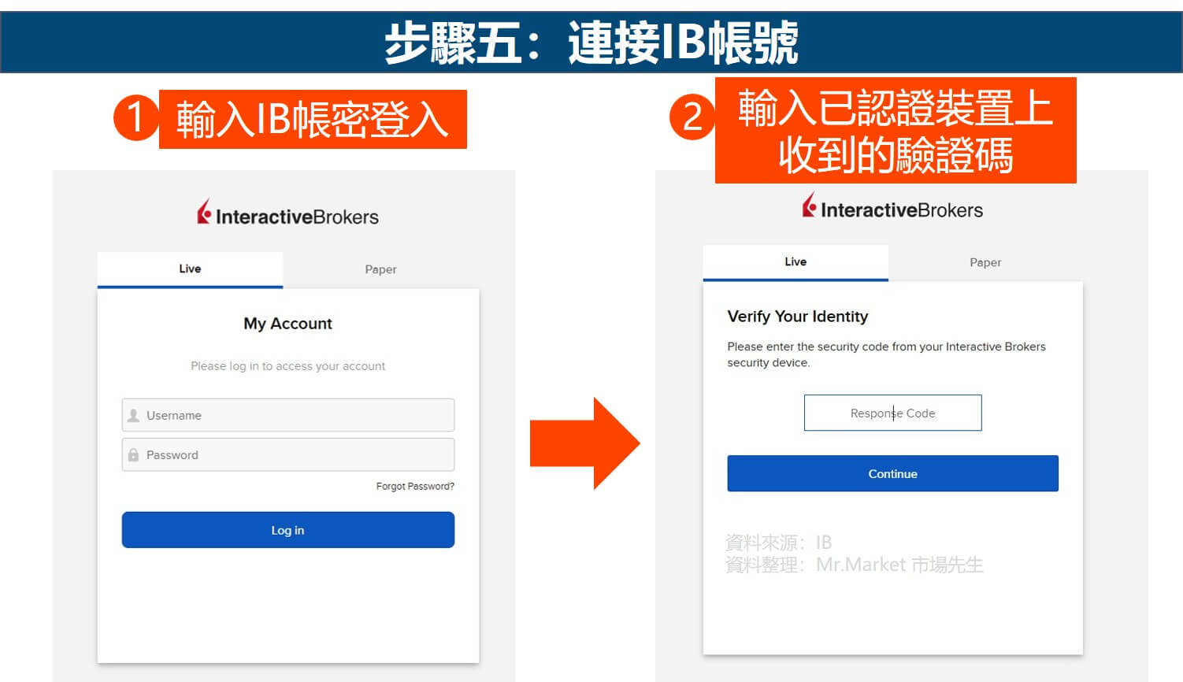Click the blue Continue button

[x=892, y=473]
